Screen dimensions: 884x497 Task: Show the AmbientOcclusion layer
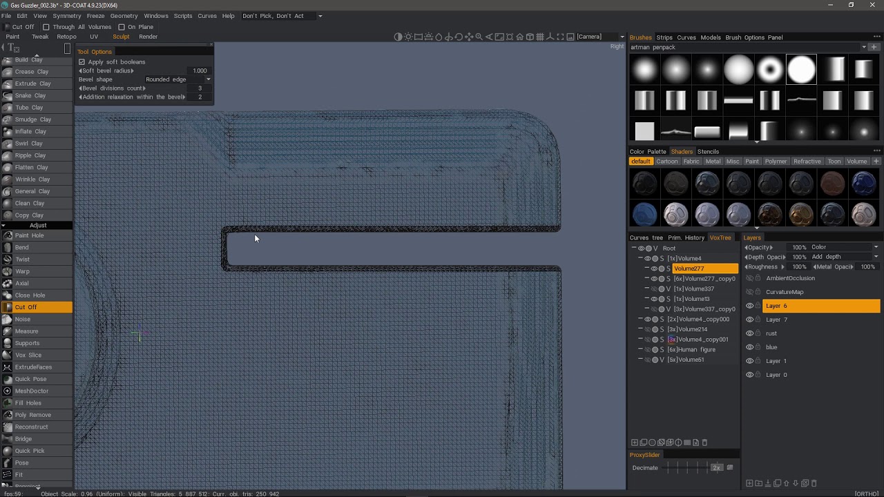(749, 278)
